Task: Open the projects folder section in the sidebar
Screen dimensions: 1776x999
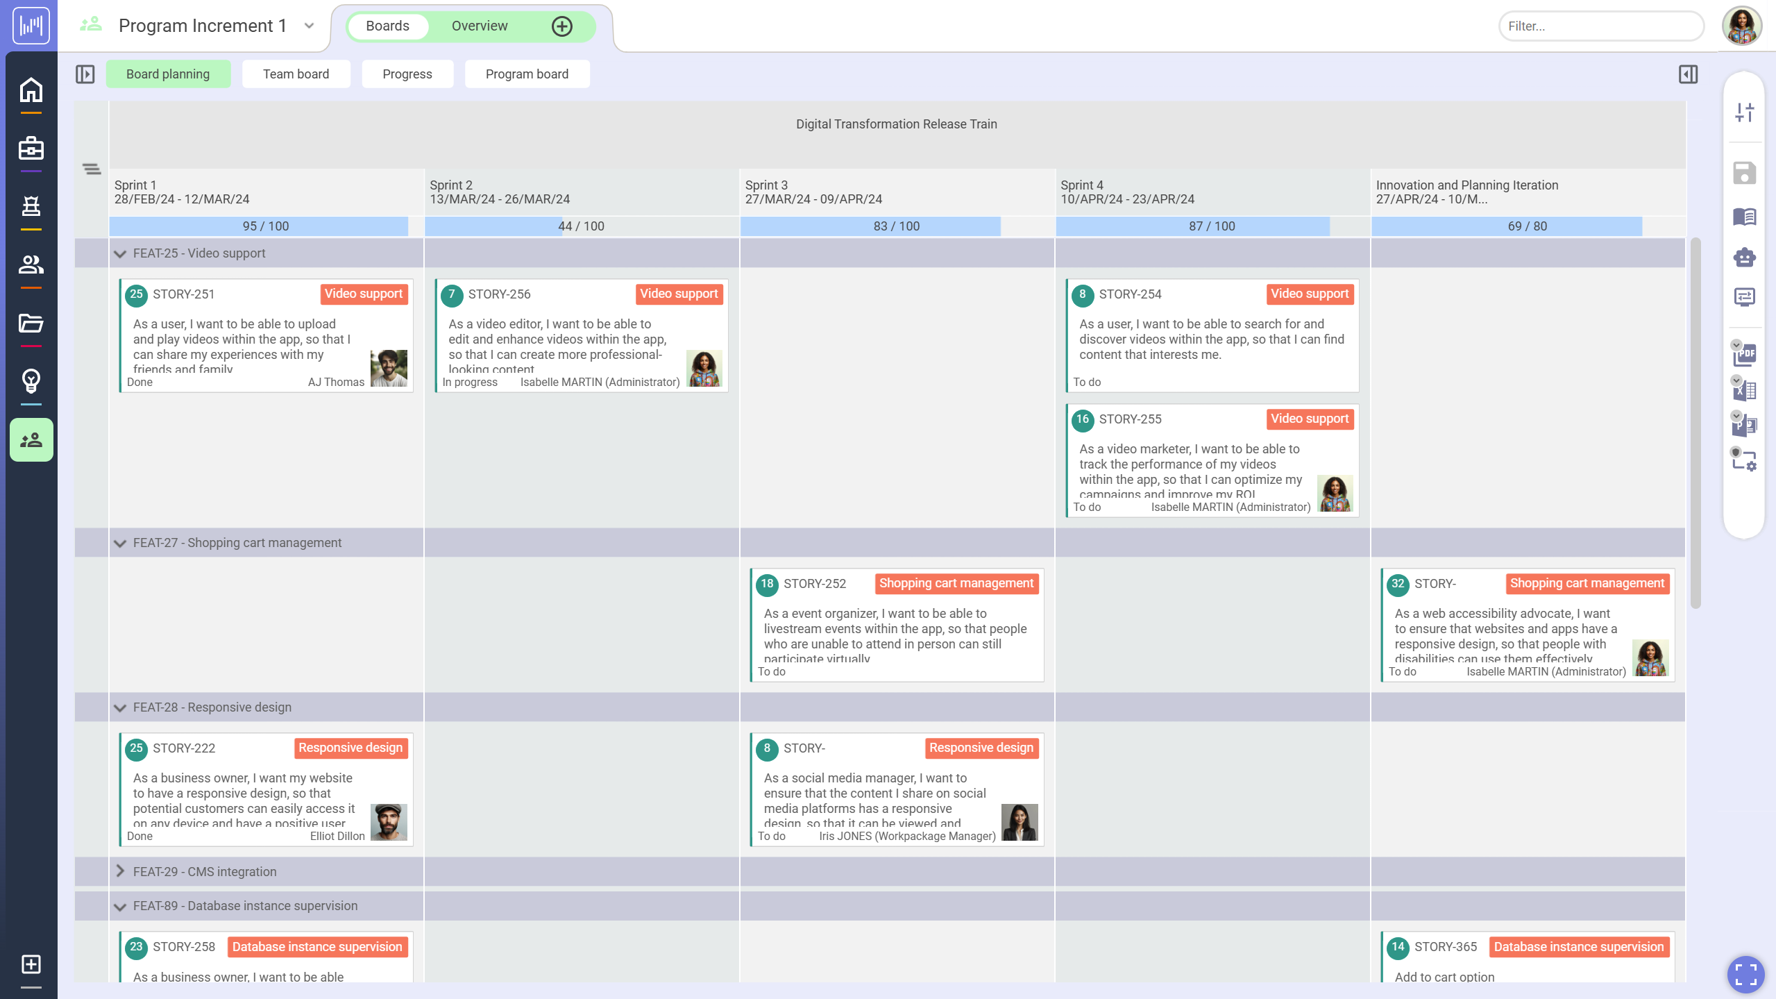Action: (31, 323)
